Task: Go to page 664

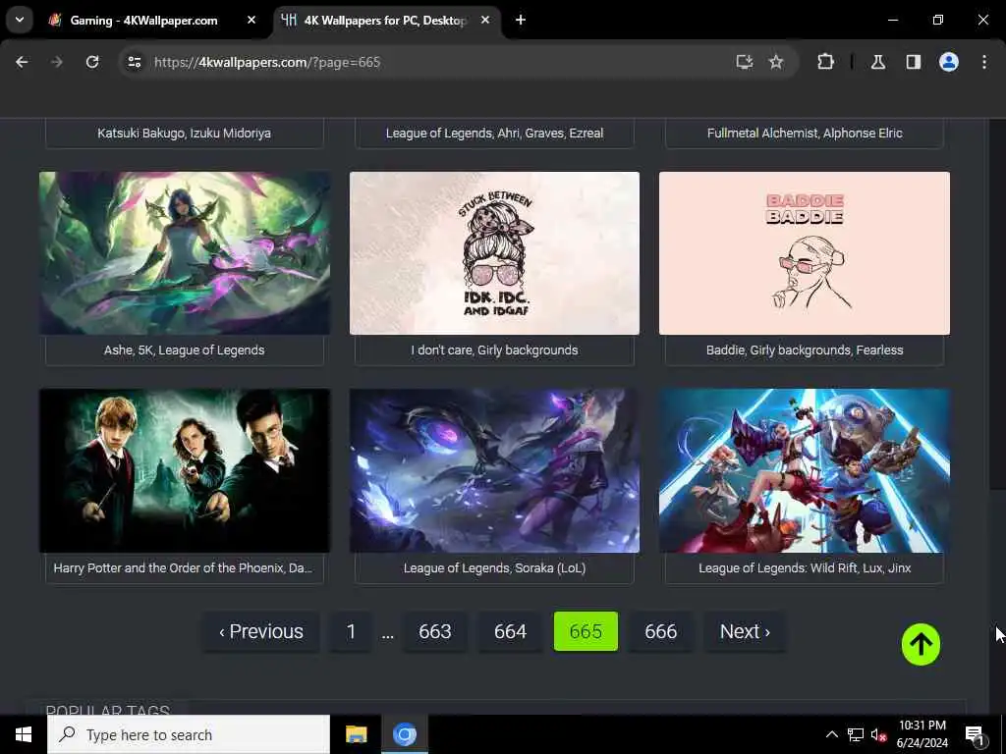Action: 510,631
